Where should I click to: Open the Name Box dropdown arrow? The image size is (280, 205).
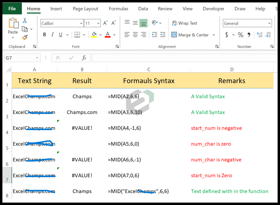(37, 58)
